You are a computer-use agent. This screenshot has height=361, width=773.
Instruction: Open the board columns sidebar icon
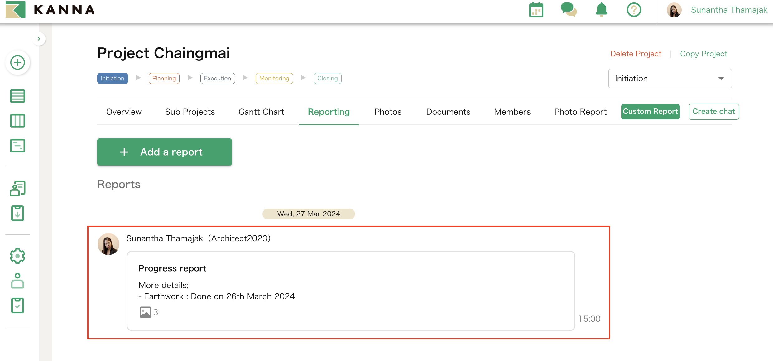tap(17, 121)
